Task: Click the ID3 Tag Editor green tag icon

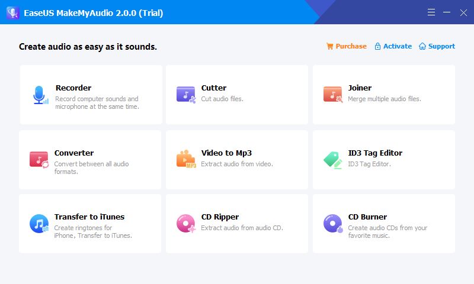Action: tap(333, 160)
